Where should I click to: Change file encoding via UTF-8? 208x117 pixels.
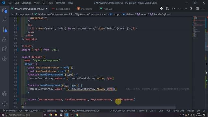pos(152,110)
